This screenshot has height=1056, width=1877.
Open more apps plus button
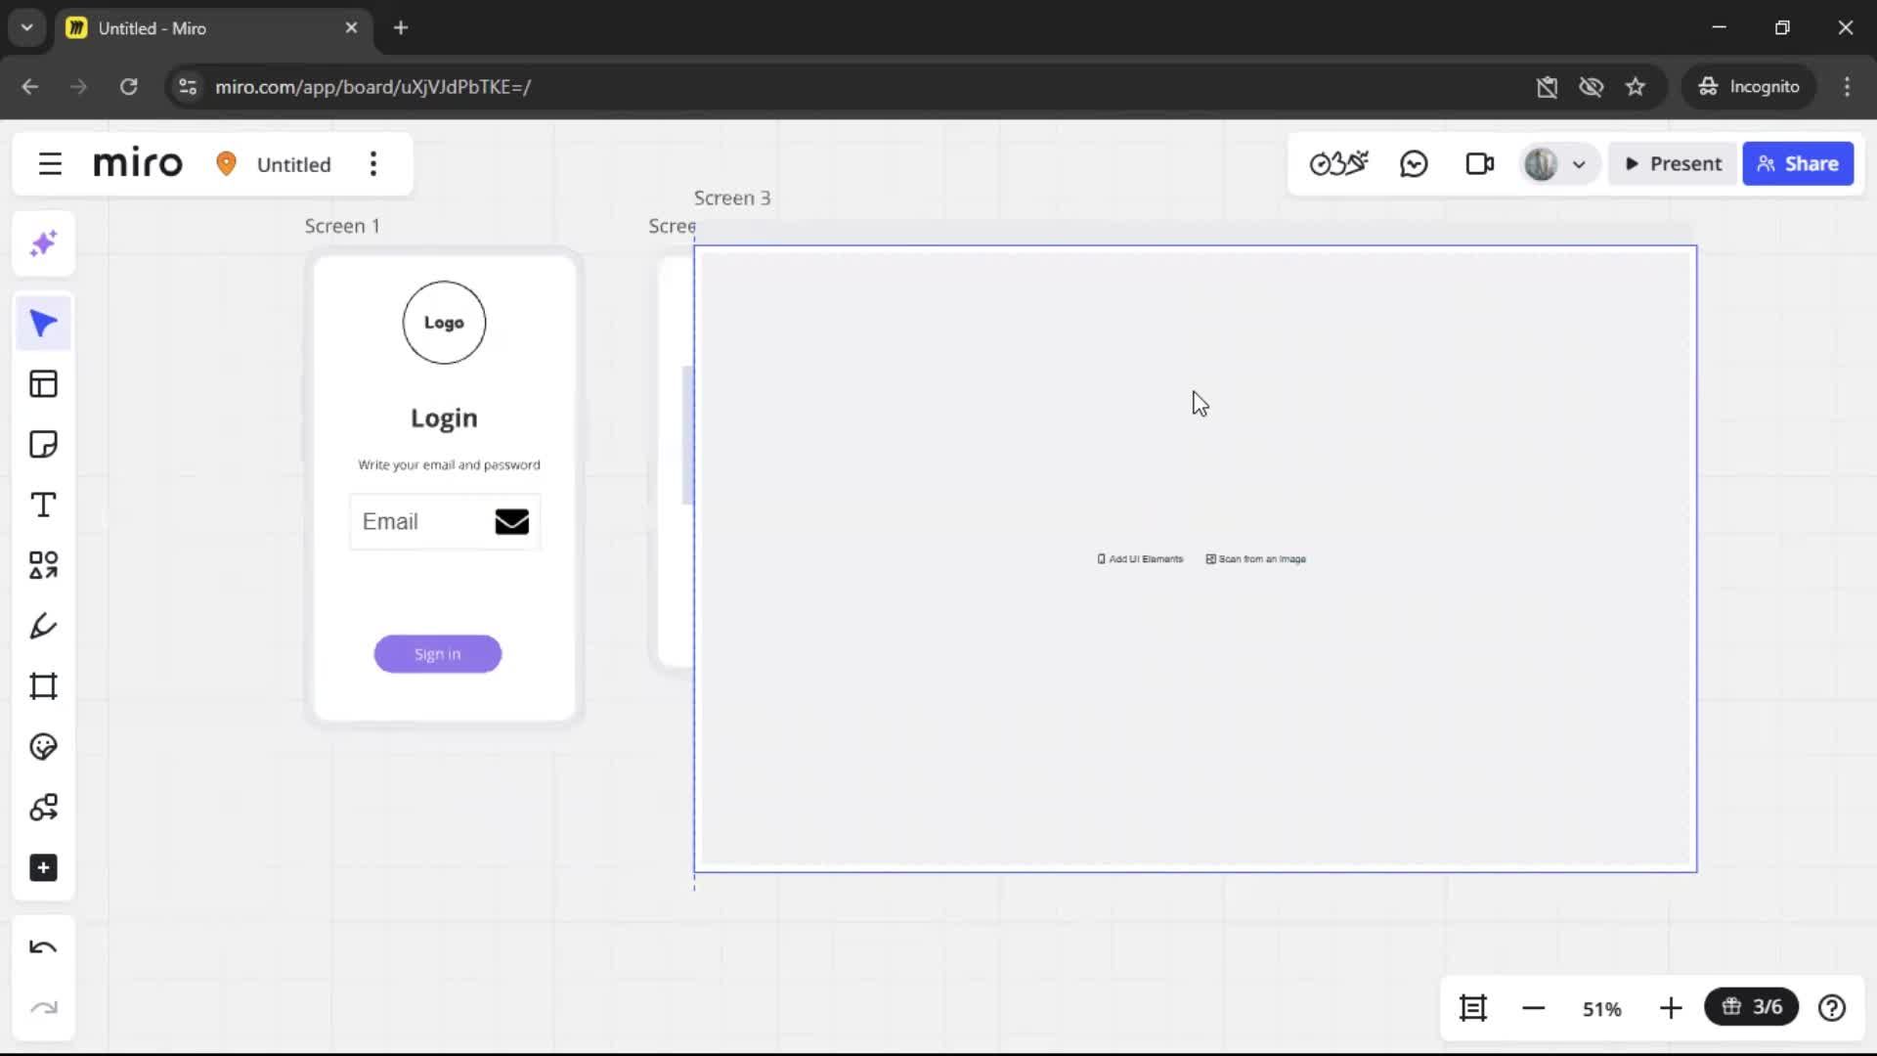tap(43, 868)
